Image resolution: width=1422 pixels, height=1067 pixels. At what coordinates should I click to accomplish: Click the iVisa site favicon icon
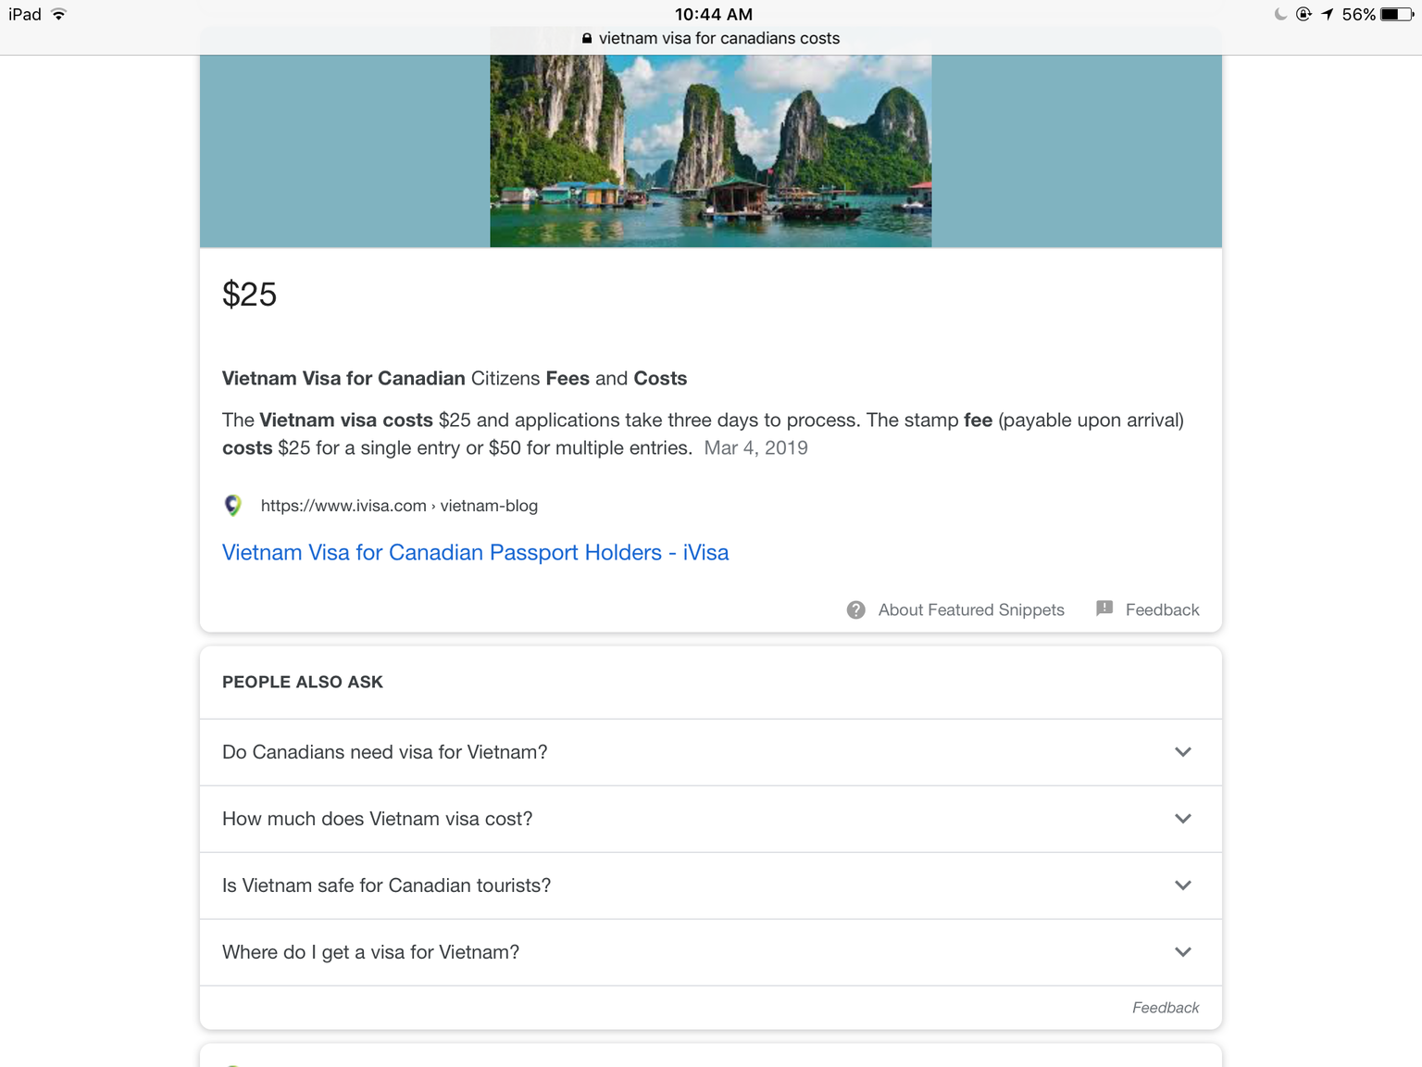pyautogui.click(x=233, y=505)
